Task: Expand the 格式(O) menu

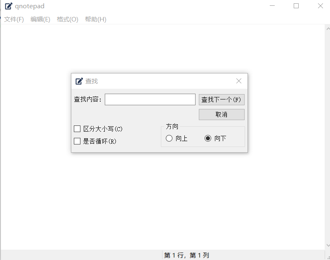Action: [x=67, y=19]
